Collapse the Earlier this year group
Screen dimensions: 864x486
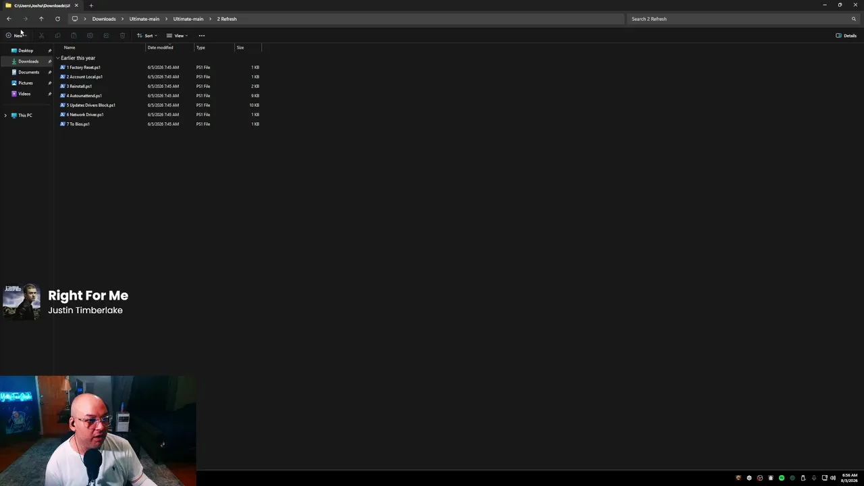(58, 58)
